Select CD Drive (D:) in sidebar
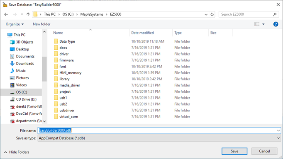 coord(23,99)
